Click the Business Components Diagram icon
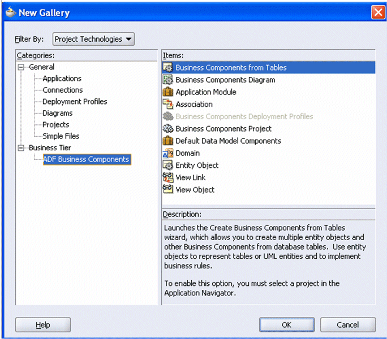 coord(168,80)
